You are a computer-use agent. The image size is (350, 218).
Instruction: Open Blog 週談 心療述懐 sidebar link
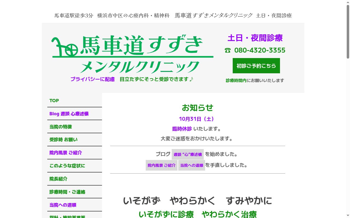click(74, 114)
